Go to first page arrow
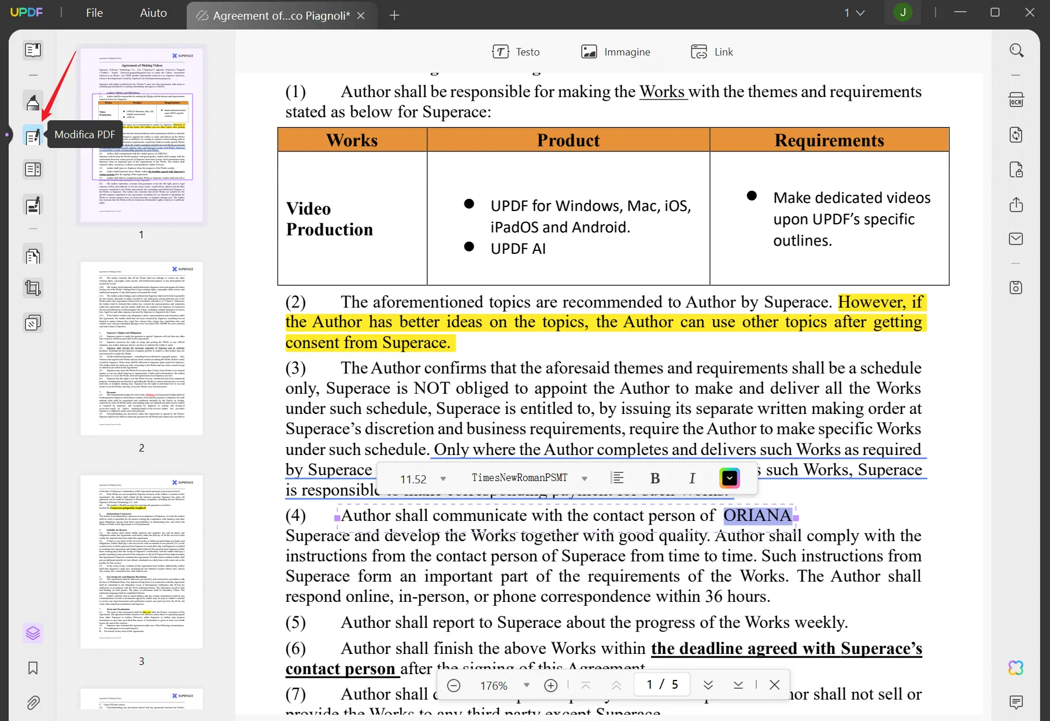Viewport: 1050px width, 721px height. (x=586, y=685)
